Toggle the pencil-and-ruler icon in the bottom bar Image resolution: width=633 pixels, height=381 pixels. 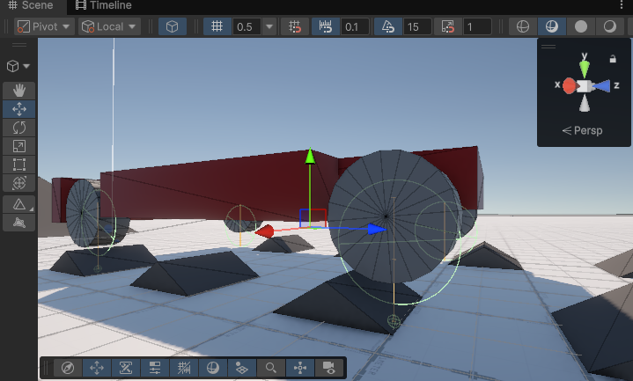coord(126,368)
